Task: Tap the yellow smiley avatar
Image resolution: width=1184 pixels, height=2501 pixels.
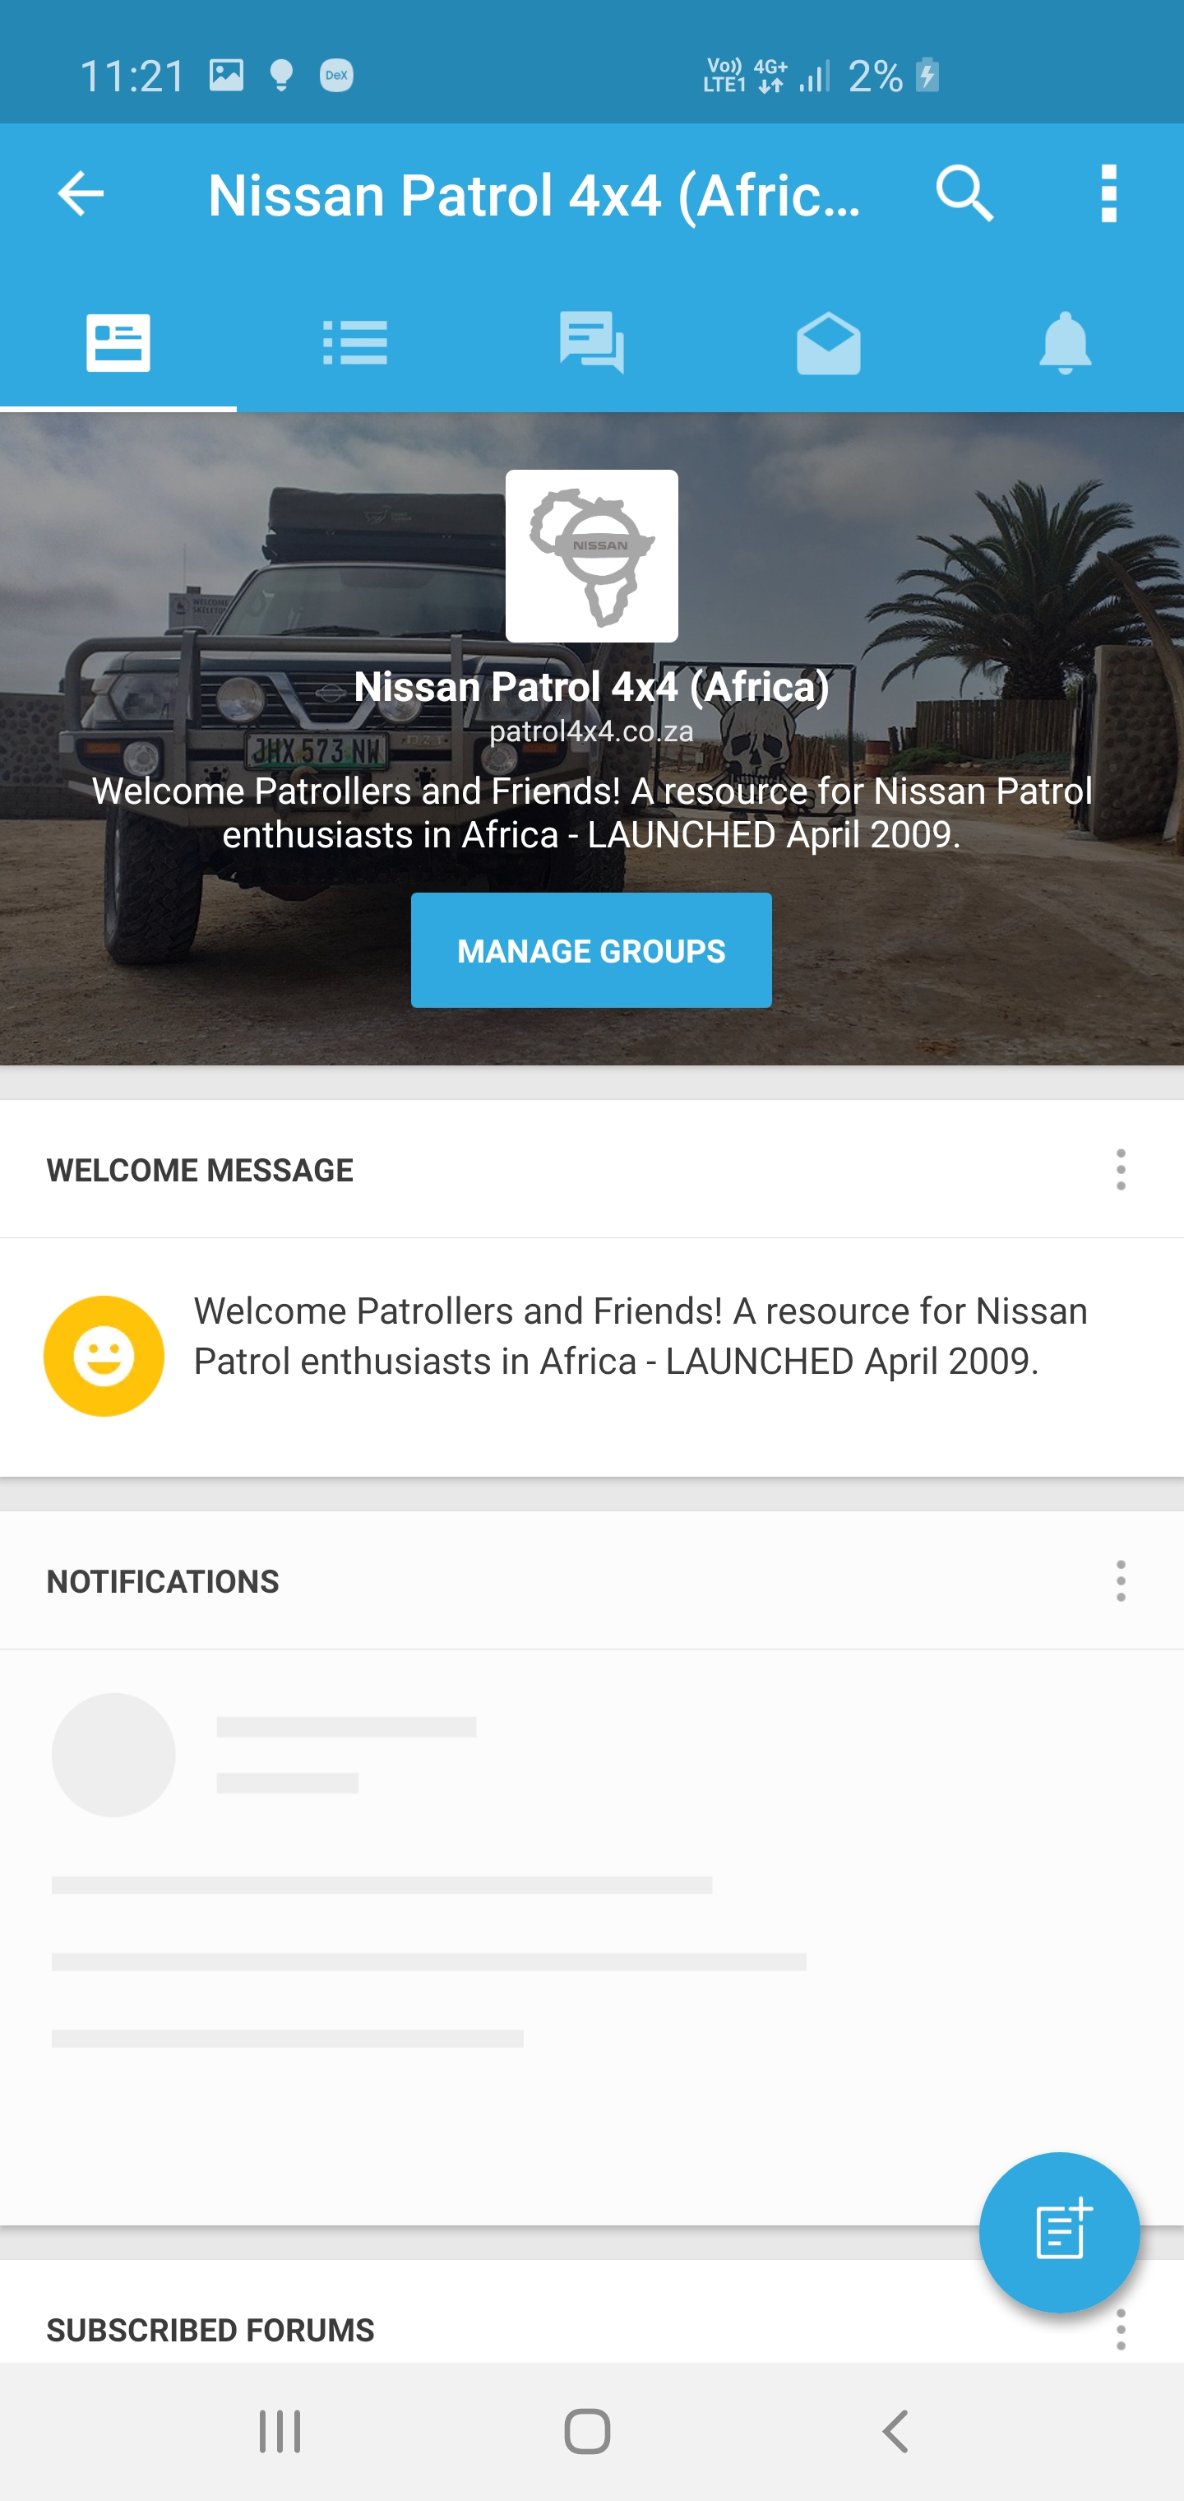Action: tap(104, 1355)
